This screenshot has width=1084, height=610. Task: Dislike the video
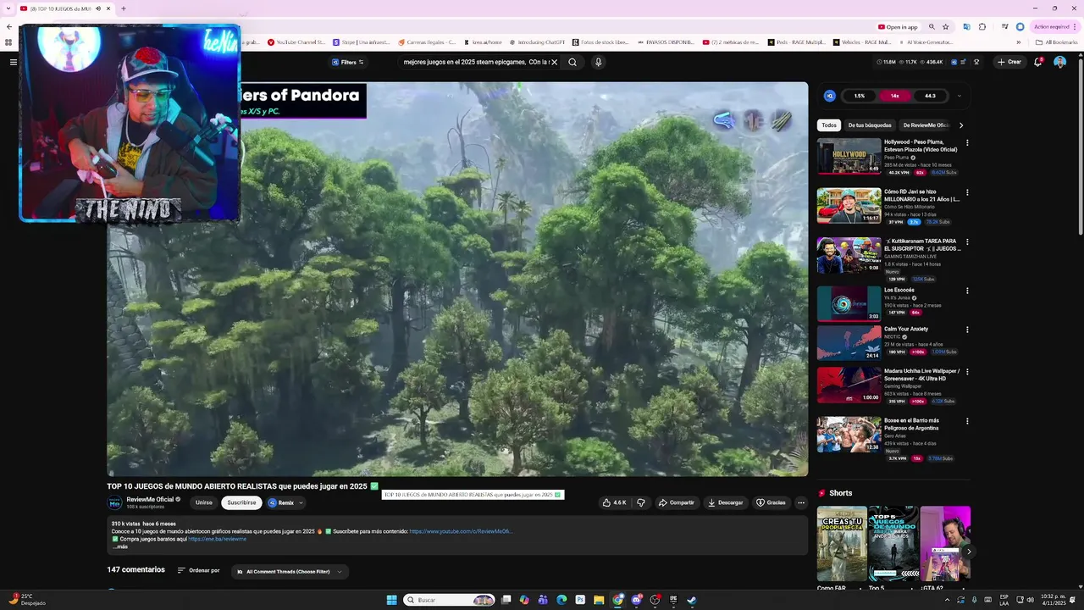pyautogui.click(x=641, y=502)
